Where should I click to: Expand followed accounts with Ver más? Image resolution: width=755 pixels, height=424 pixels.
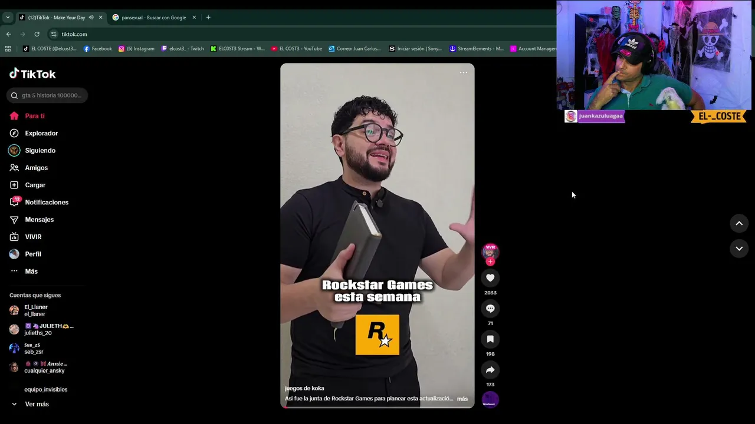click(x=30, y=404)
